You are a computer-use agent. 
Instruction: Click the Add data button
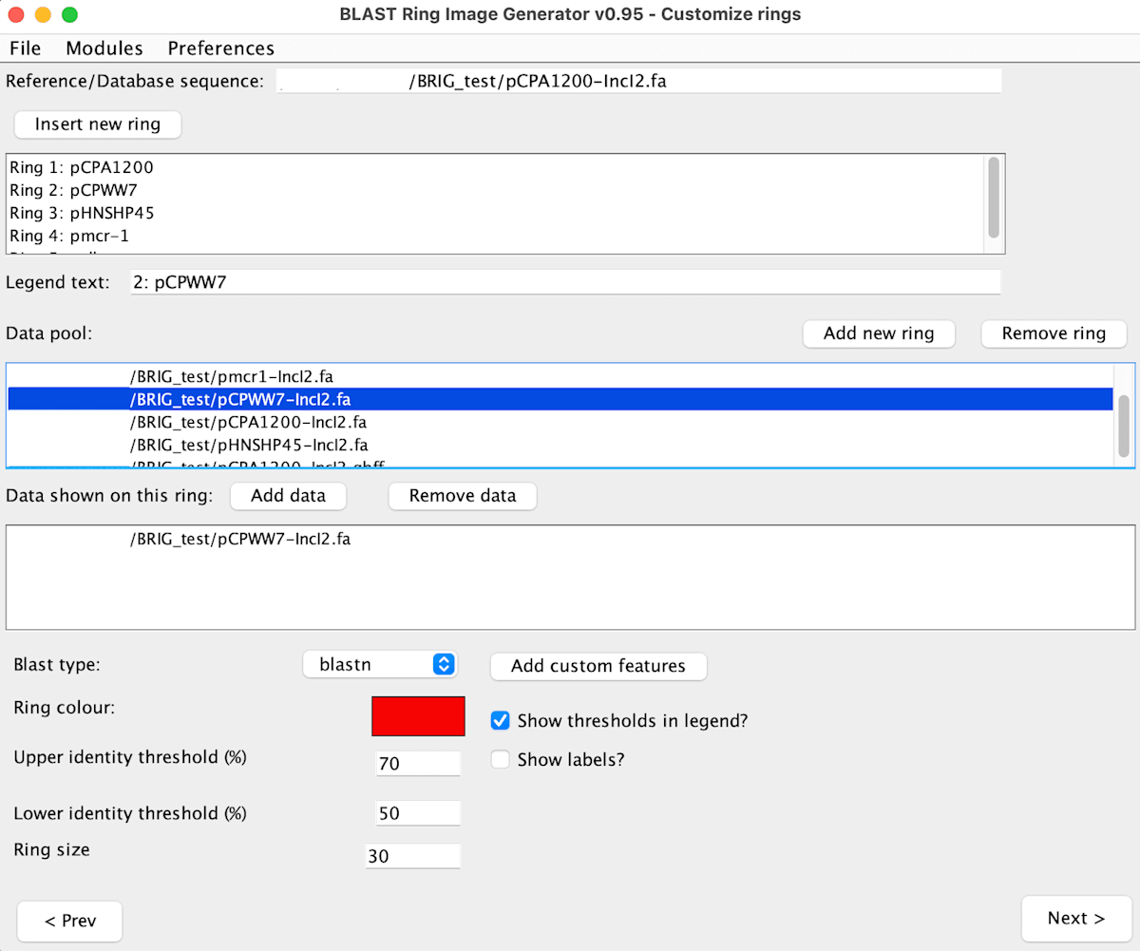point(288,496)
